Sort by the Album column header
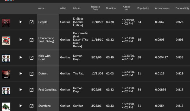The width and height of the screenshot is (190, 111). [77, 8]
